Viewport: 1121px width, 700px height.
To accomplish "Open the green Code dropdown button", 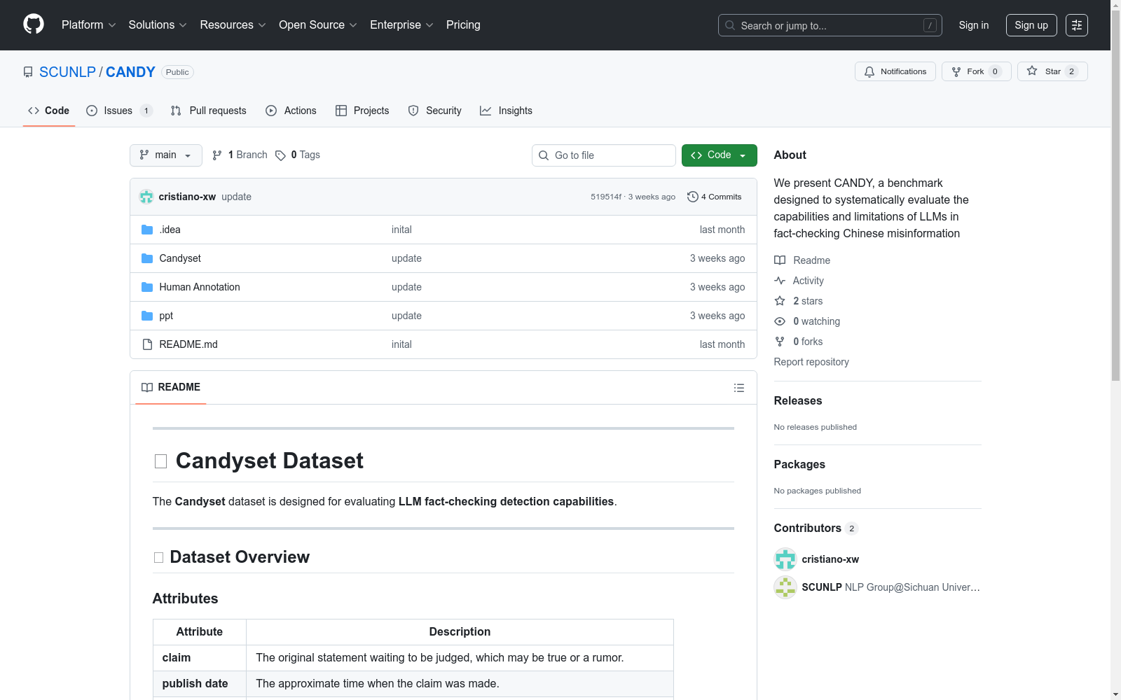I will point(719,155).
